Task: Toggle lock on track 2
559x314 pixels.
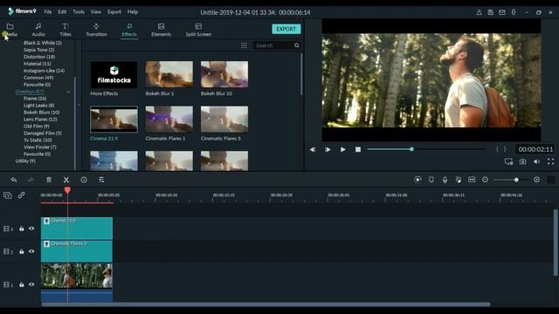Action: click(x=21, y=251)
